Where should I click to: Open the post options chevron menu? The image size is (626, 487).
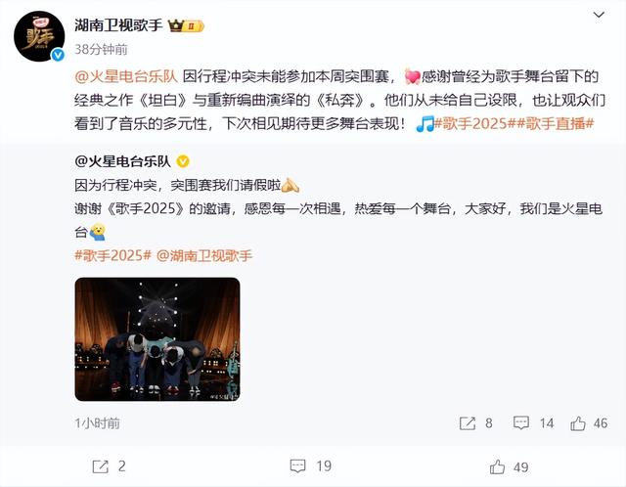599,16
